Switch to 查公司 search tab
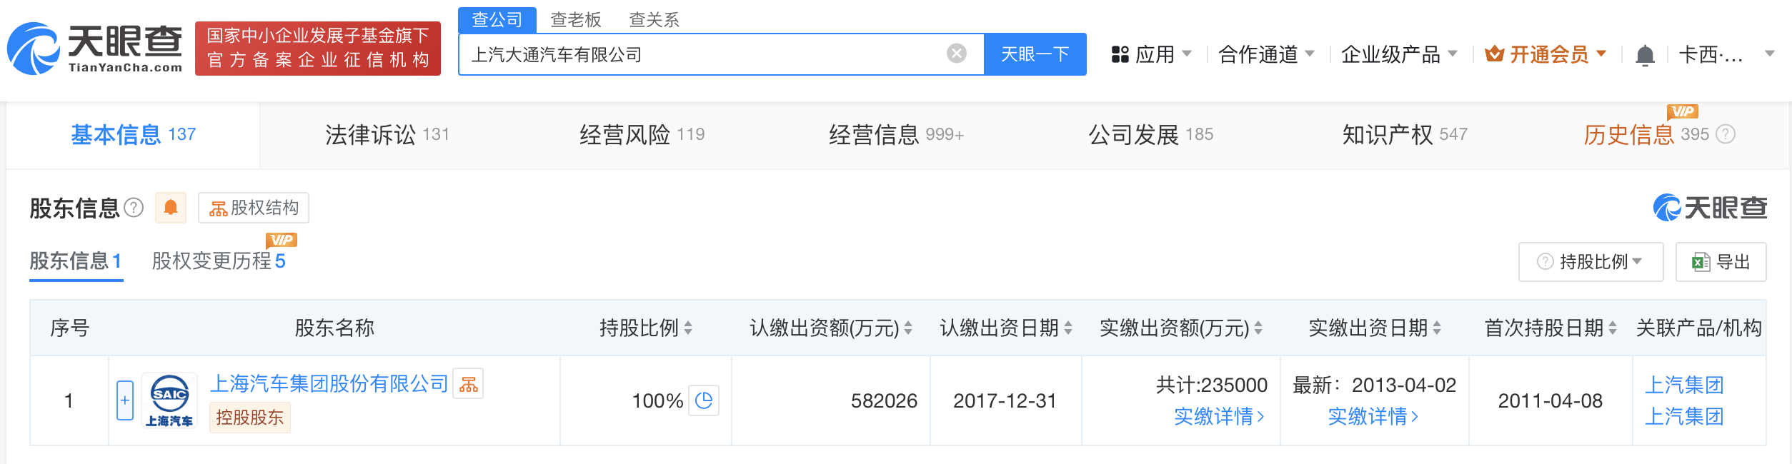The width and height of the screenshot is (1792, 464). tap(497, 19)
